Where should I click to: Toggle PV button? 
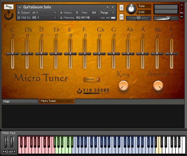pyautogui.click(x=182, y=17)
